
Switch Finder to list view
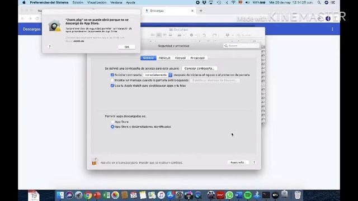tap(159, 35)
